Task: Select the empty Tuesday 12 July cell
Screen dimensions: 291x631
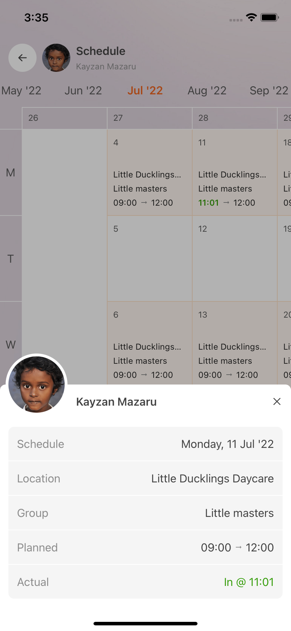Action: point(234,258)
